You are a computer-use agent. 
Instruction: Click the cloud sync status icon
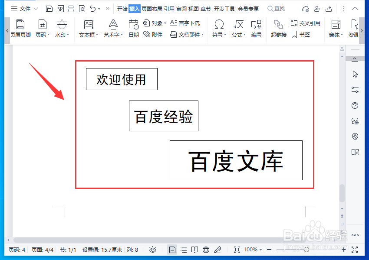[306, 9]
